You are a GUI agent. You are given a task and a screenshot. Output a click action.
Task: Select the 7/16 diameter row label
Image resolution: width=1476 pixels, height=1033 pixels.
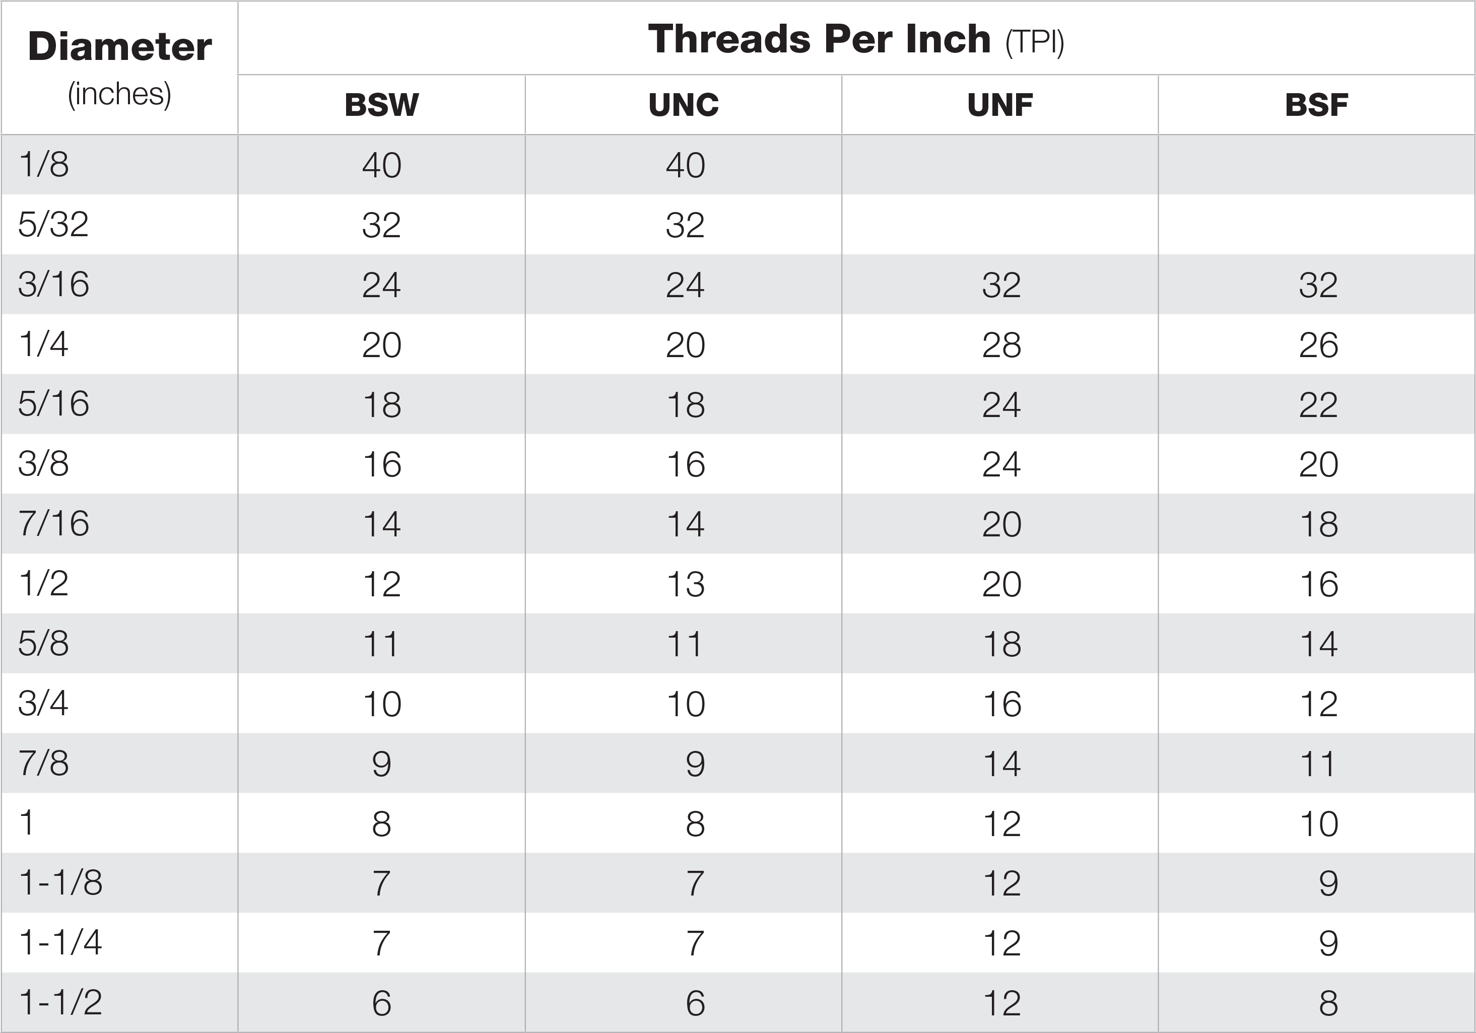pos(54,523)
